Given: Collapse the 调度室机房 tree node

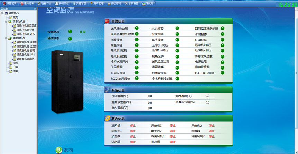Looking at the screenshot, I should 6,38.
